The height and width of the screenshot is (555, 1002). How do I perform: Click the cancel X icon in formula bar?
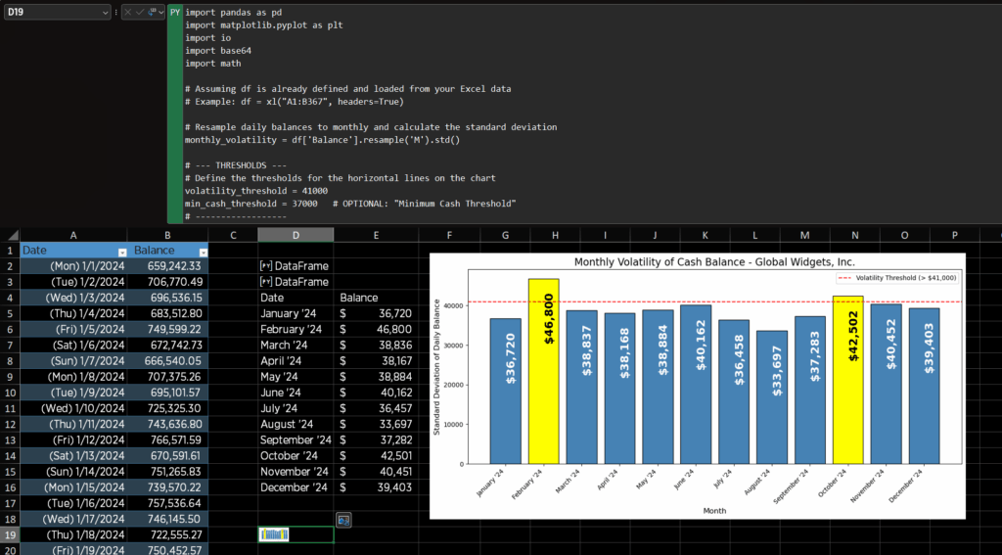128,12
